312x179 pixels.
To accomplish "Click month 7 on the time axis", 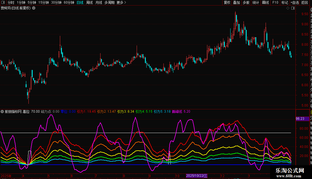I will point(96,176).
